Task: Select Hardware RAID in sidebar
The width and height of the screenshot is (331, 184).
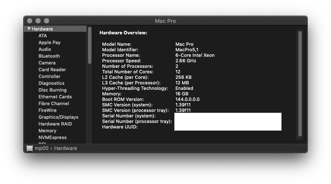Action: [55, 124]
